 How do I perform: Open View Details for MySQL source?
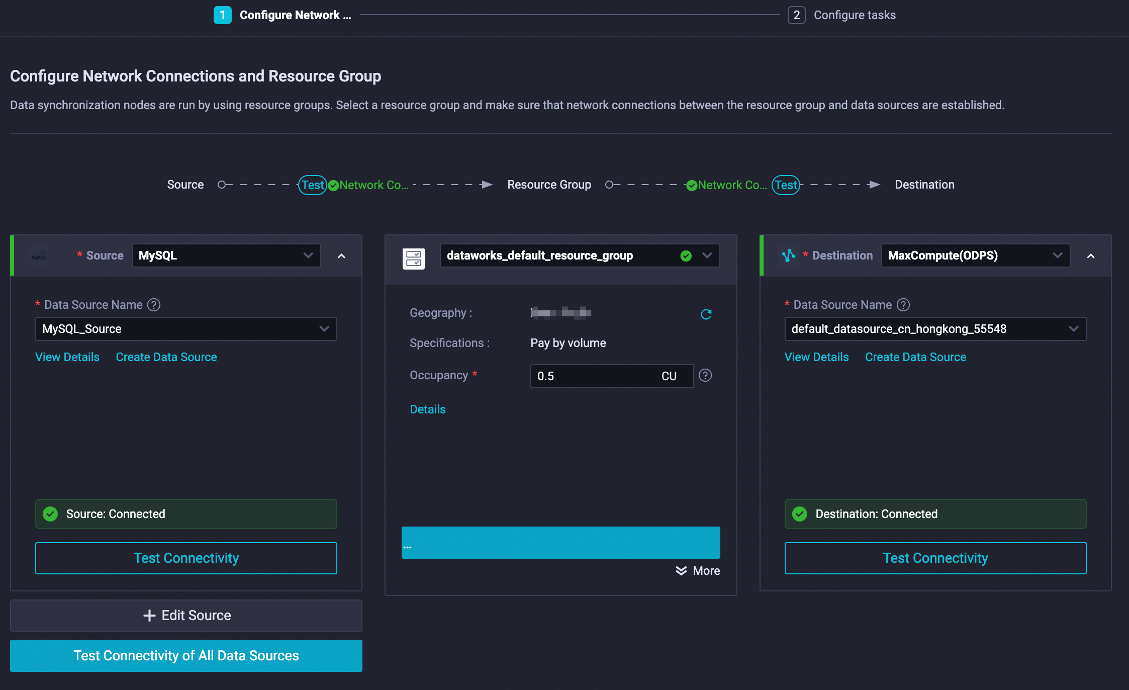click(67, 357)
